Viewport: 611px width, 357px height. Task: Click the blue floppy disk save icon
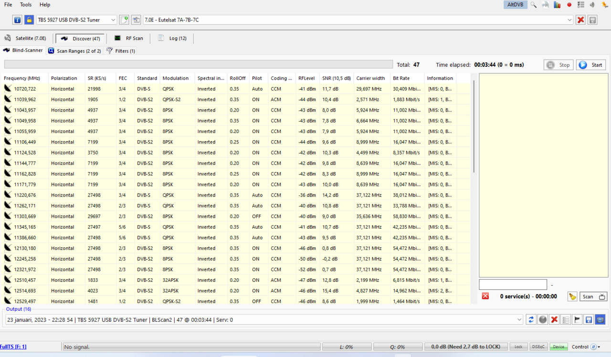pos(589,319)
